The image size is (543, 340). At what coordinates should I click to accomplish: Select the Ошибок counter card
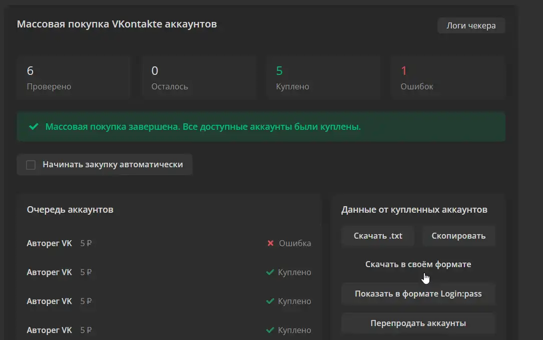coord(447,78)
